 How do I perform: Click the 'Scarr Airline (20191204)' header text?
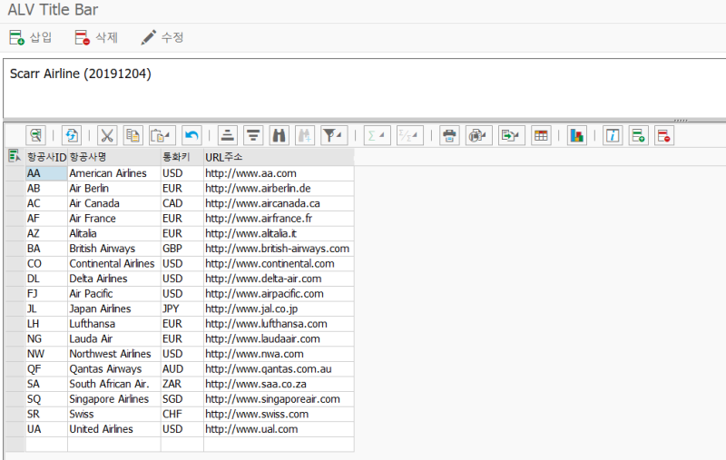pos(81,73)
